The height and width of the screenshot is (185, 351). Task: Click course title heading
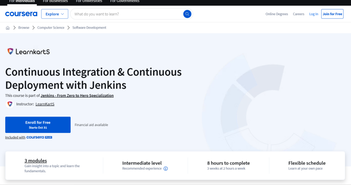click(x=93, y=79)
